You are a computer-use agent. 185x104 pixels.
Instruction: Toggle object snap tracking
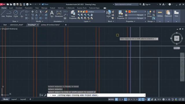click(x=140, y=99)
